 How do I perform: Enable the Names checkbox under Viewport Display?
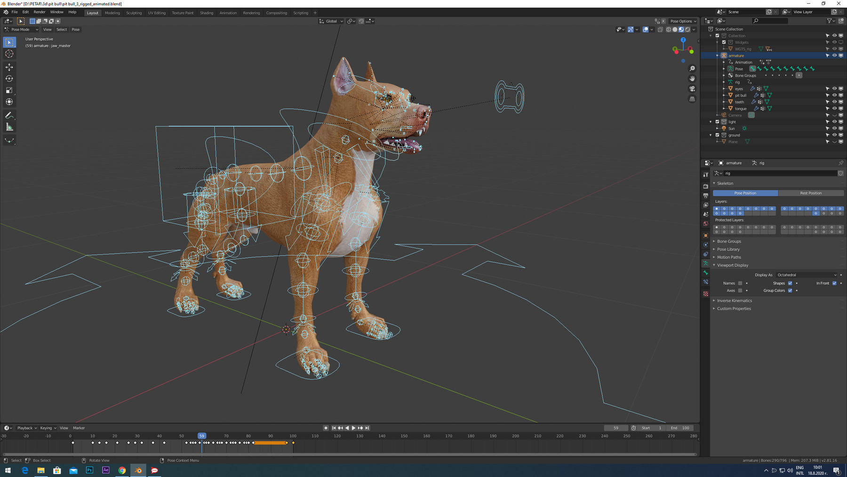[x=740, y=283]
